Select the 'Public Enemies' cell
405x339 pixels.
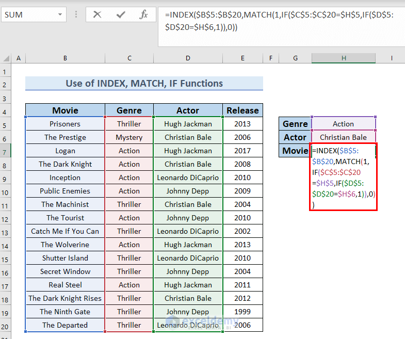pyautogui.click(x=65, y=191)
